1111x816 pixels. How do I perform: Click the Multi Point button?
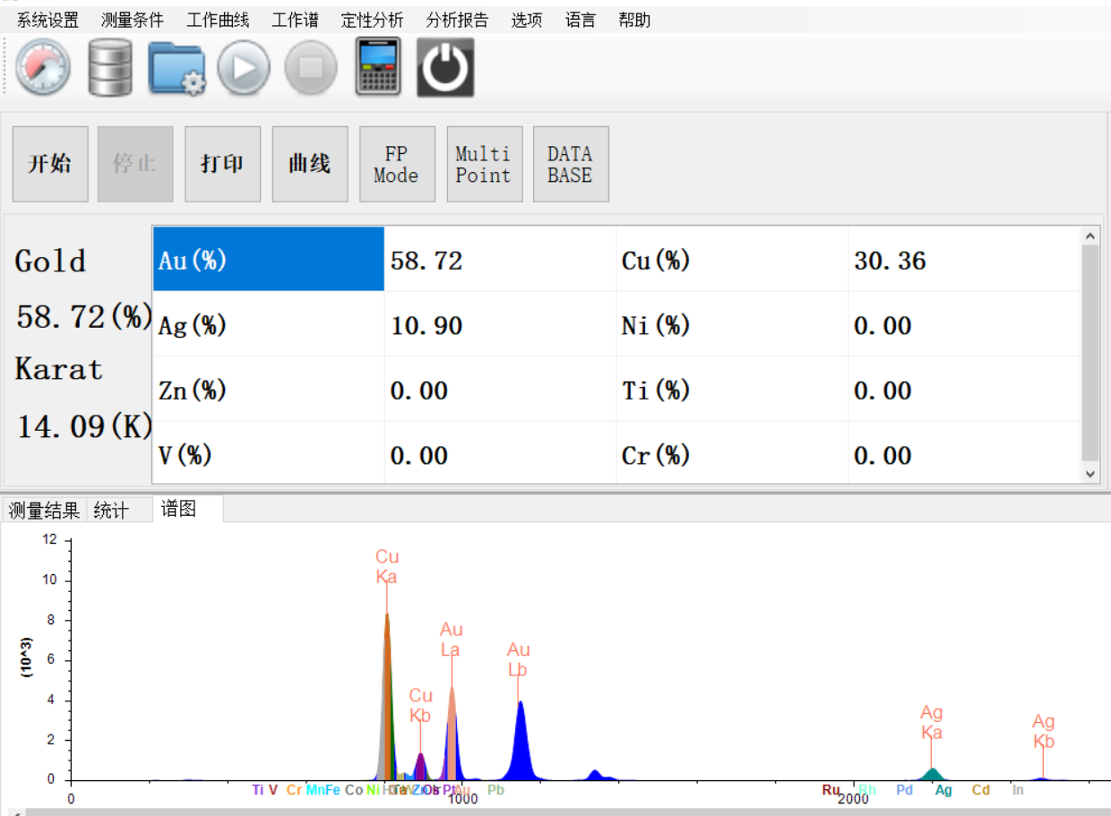click(x=484, y=164)
